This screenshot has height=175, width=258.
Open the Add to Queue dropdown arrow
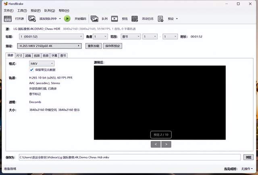(60, 19)
